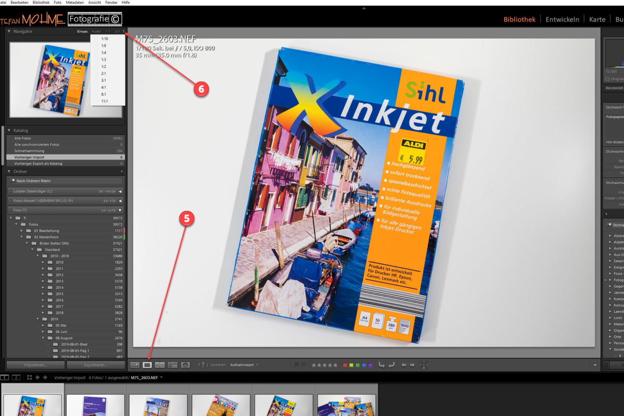
Task: Assign the green color label
Action: coord(357,365)
